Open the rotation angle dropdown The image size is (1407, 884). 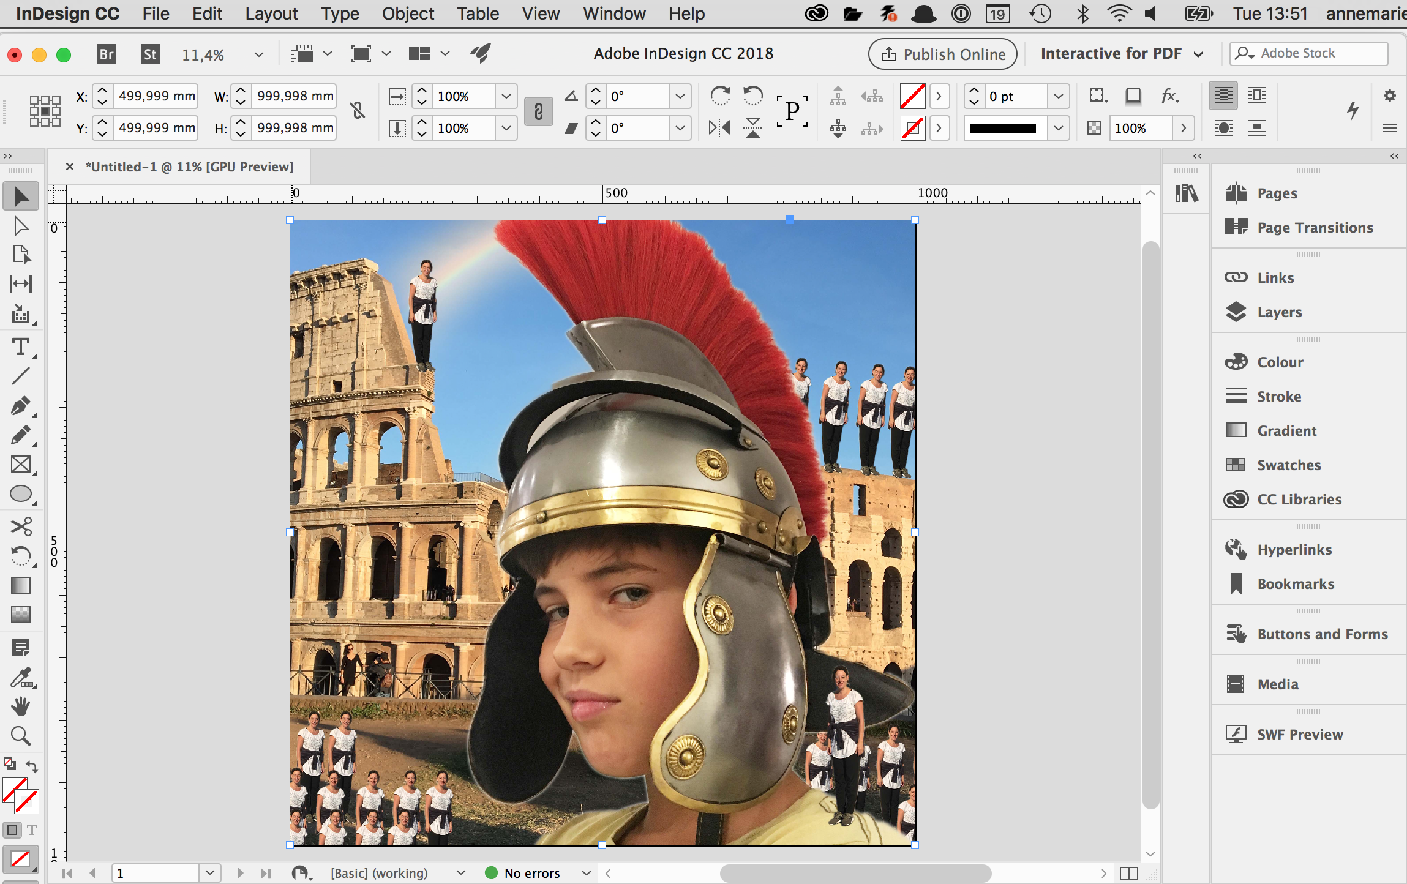pyautogui.click(x=680, y=96)
